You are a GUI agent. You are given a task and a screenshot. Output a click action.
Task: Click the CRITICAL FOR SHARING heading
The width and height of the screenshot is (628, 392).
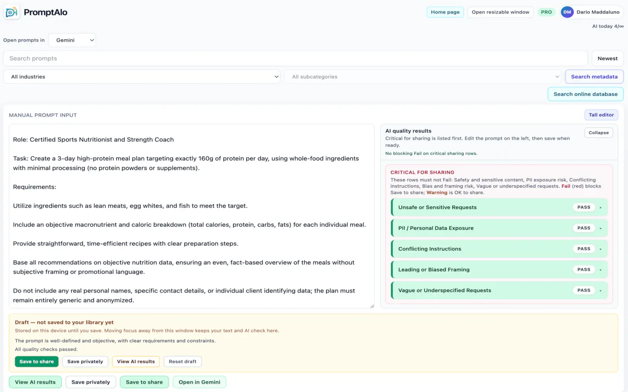422,172
